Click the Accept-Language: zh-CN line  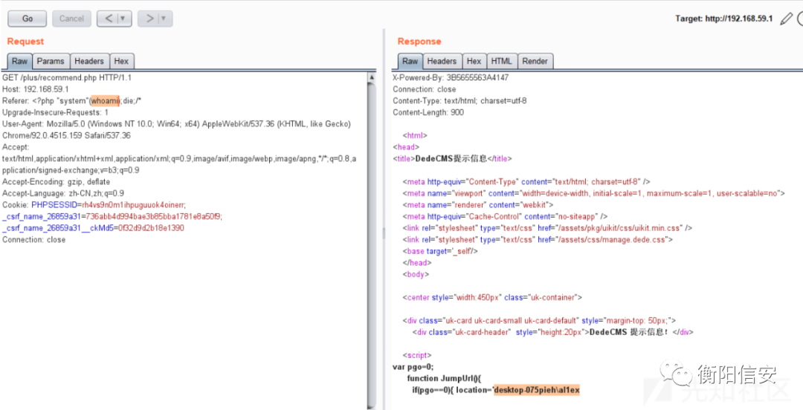point(63,193)
